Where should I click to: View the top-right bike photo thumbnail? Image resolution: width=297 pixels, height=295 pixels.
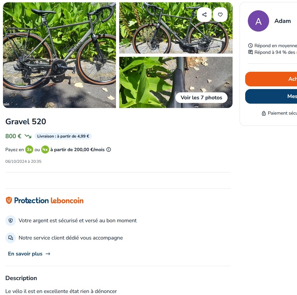175,28
